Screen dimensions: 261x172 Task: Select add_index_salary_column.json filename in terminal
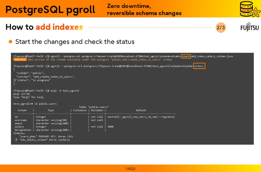tap(212, 56)
